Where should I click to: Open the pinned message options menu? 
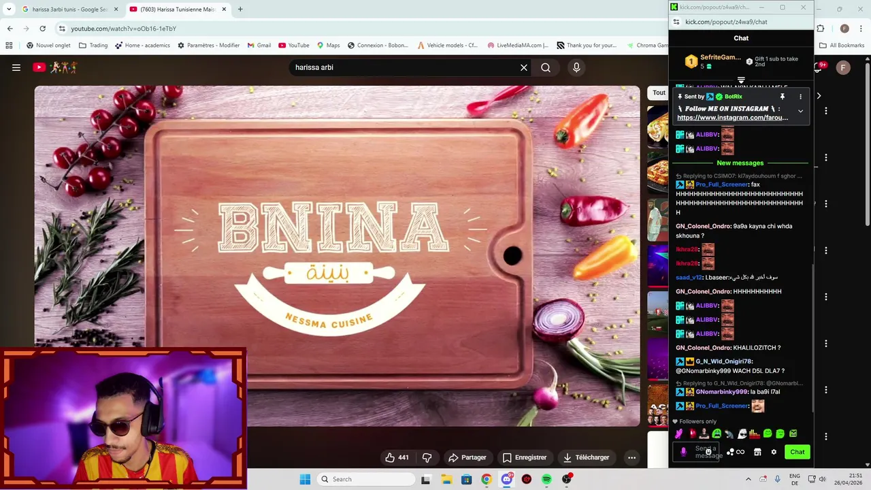click(x=800, y=97)
